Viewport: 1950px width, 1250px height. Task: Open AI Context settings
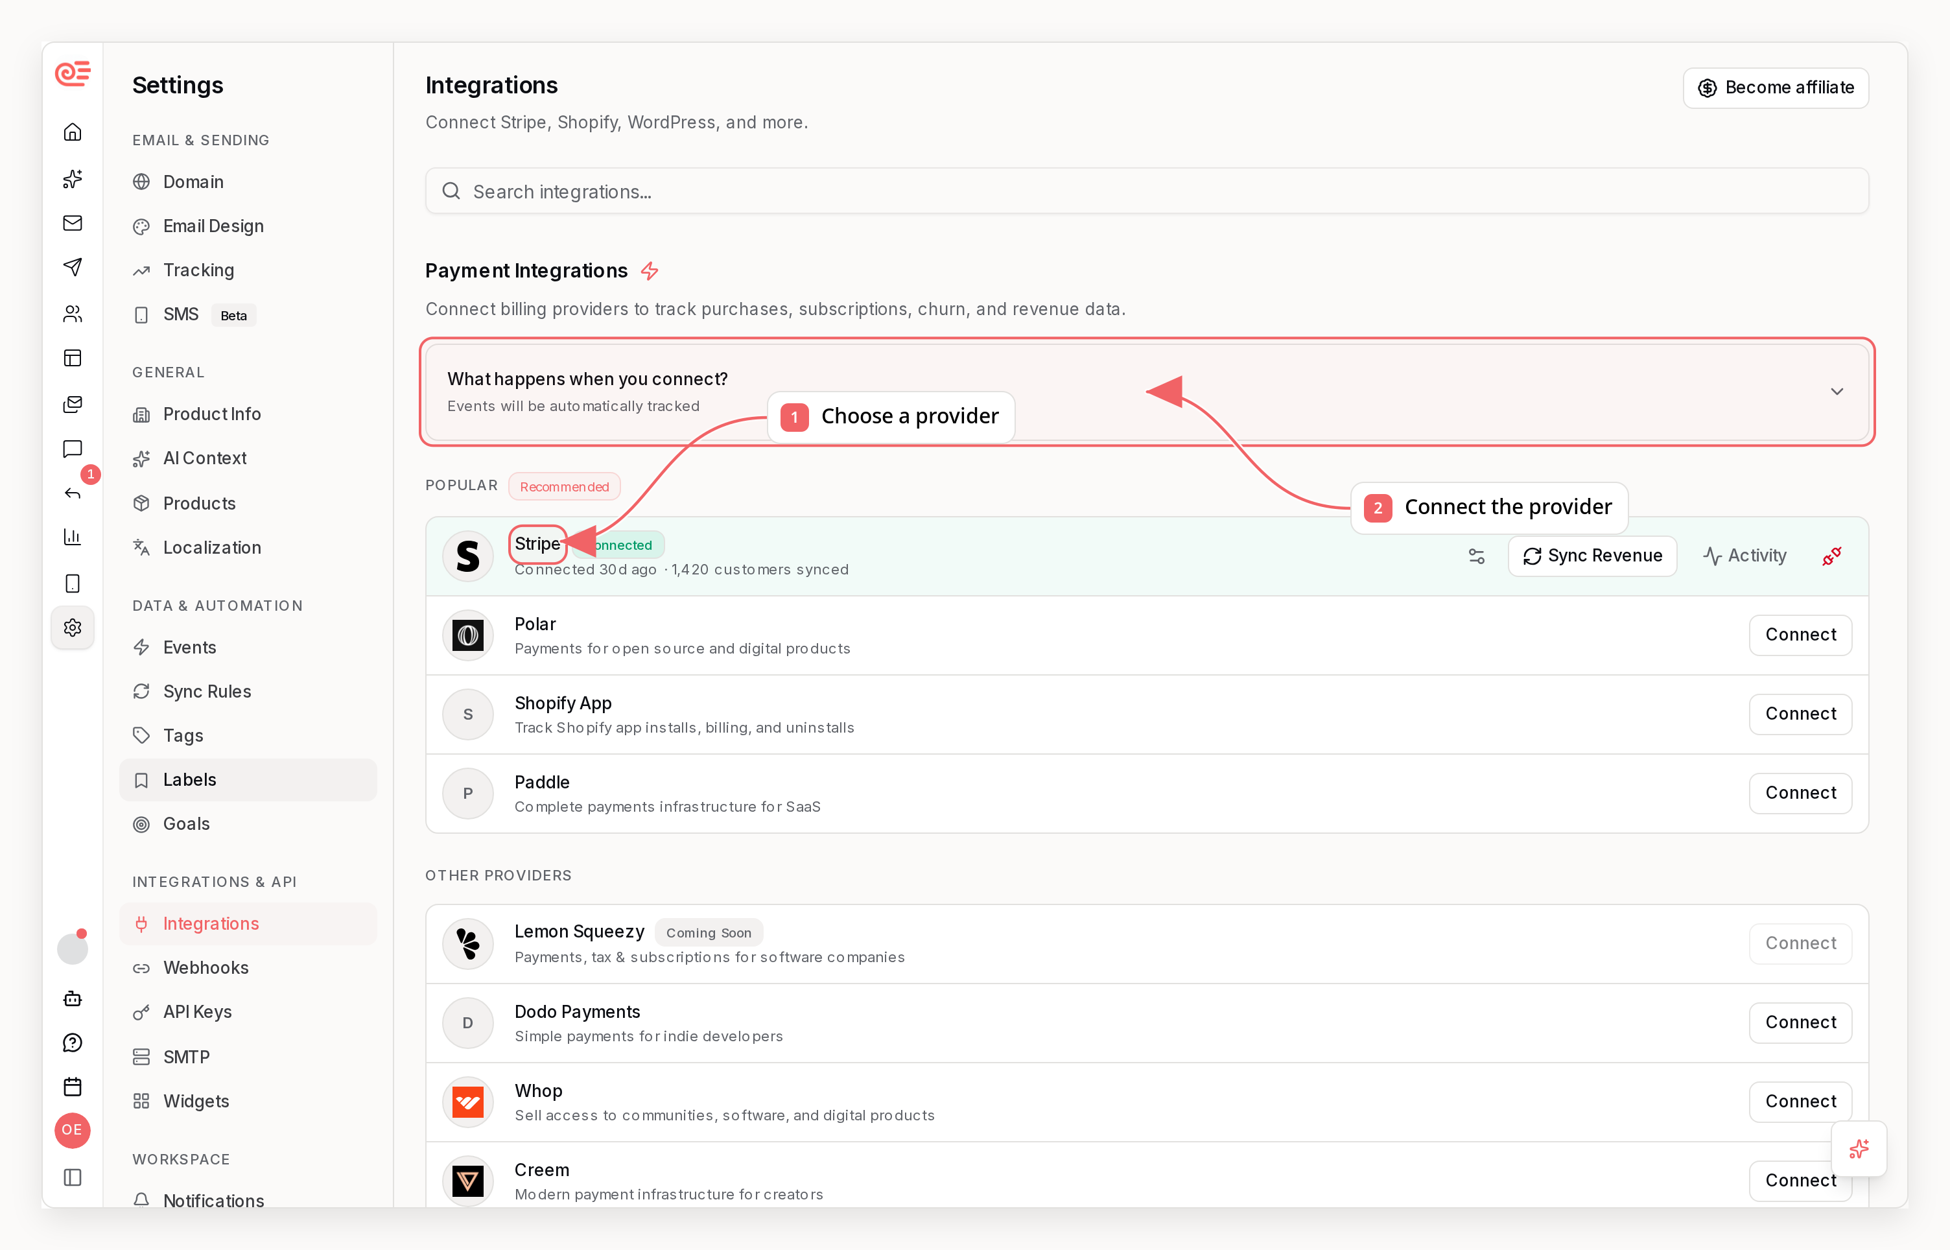point(248,458)
